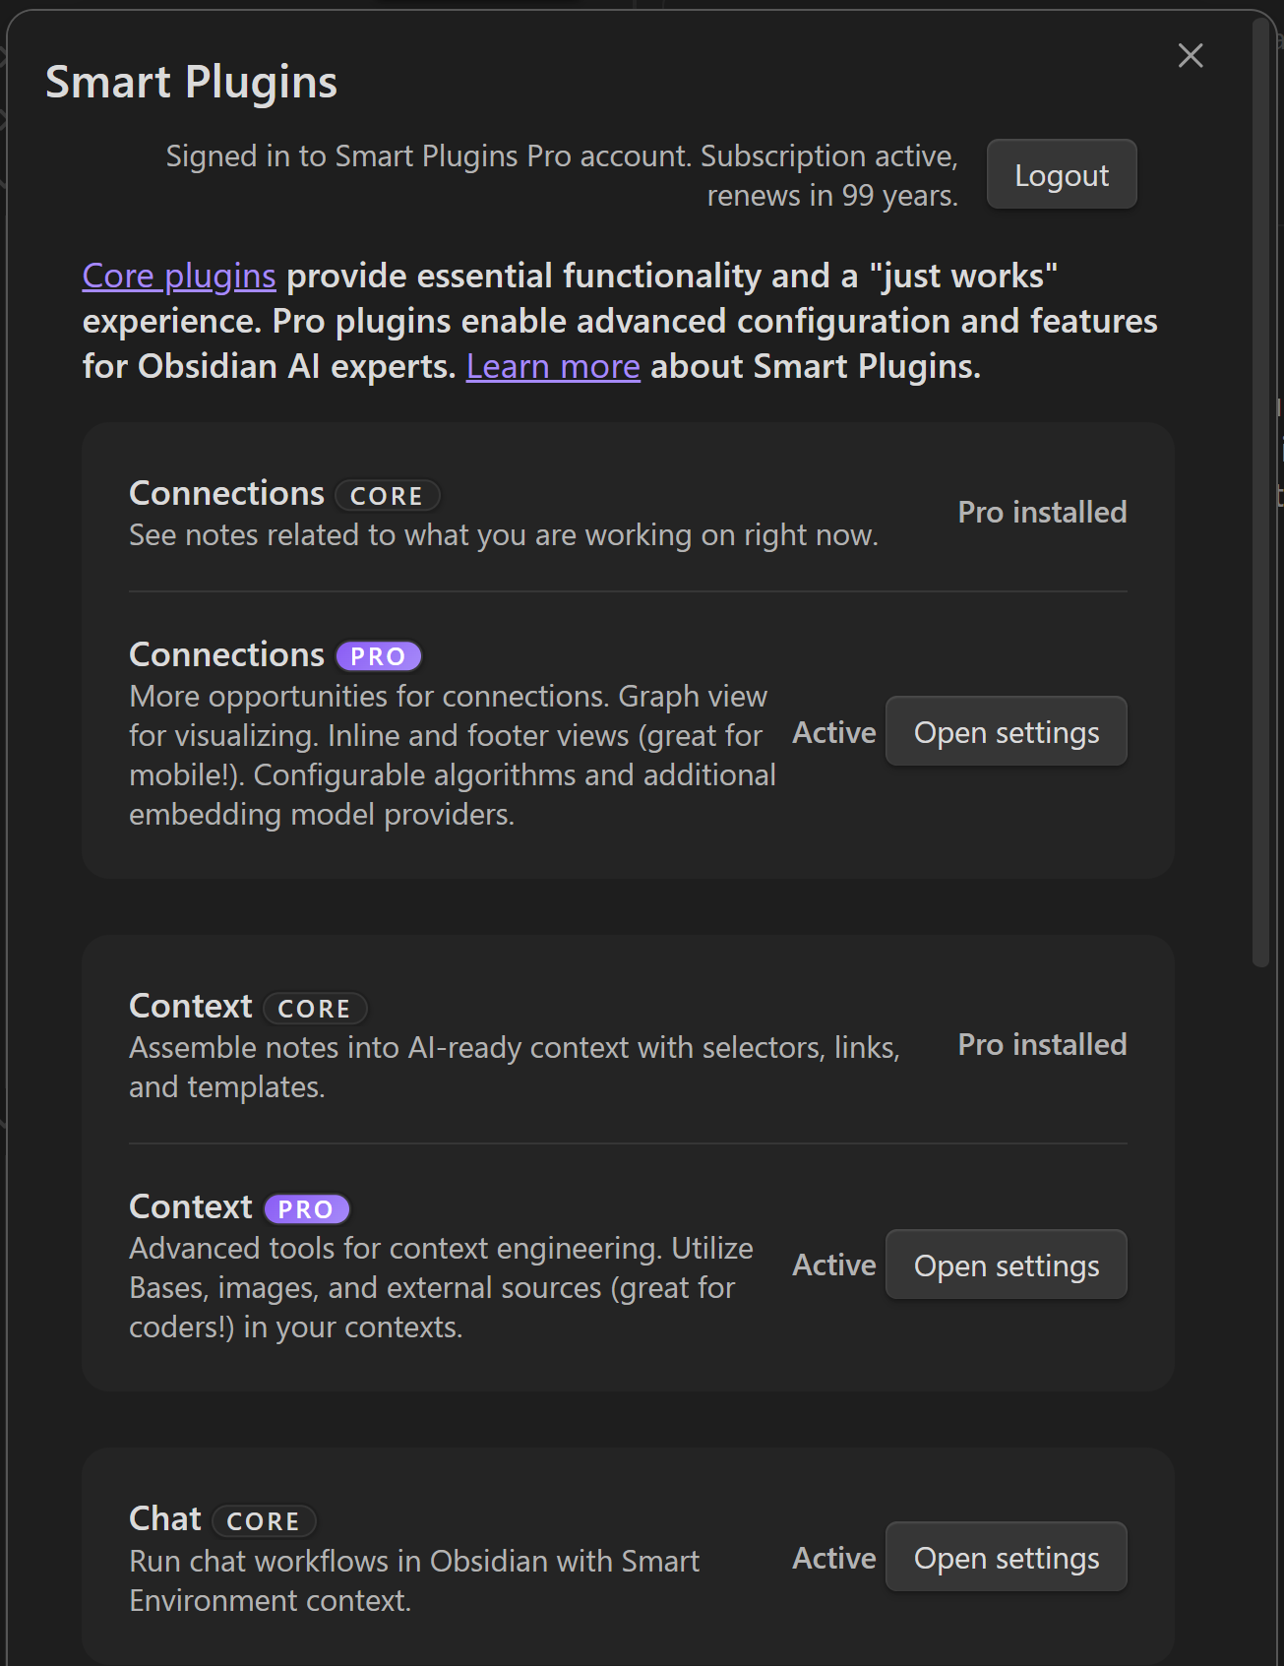The width and height of the screenshot is (1284, 1666).
Task: Click the Logout button
Action: pos(1061,175)
